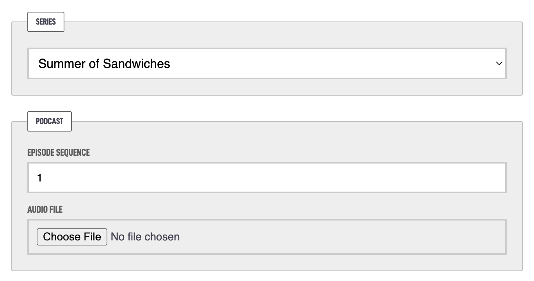This screenshot has height=281, width=534.
Task: Click the right end of Episode Sequence field
Action: pos(496,178)
